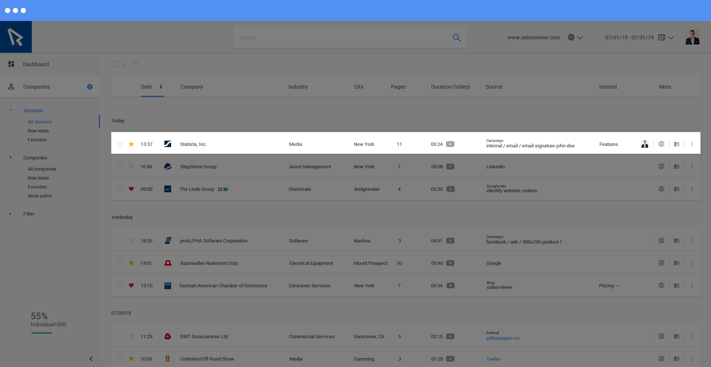The height and width of the screenshot is (367, 711).
Task: Open the filter list icon above the table
Action: pyautogui.click(x=135, y=64)
